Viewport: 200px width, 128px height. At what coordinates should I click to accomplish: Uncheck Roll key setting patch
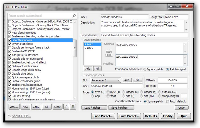click(x=10, y=96)
